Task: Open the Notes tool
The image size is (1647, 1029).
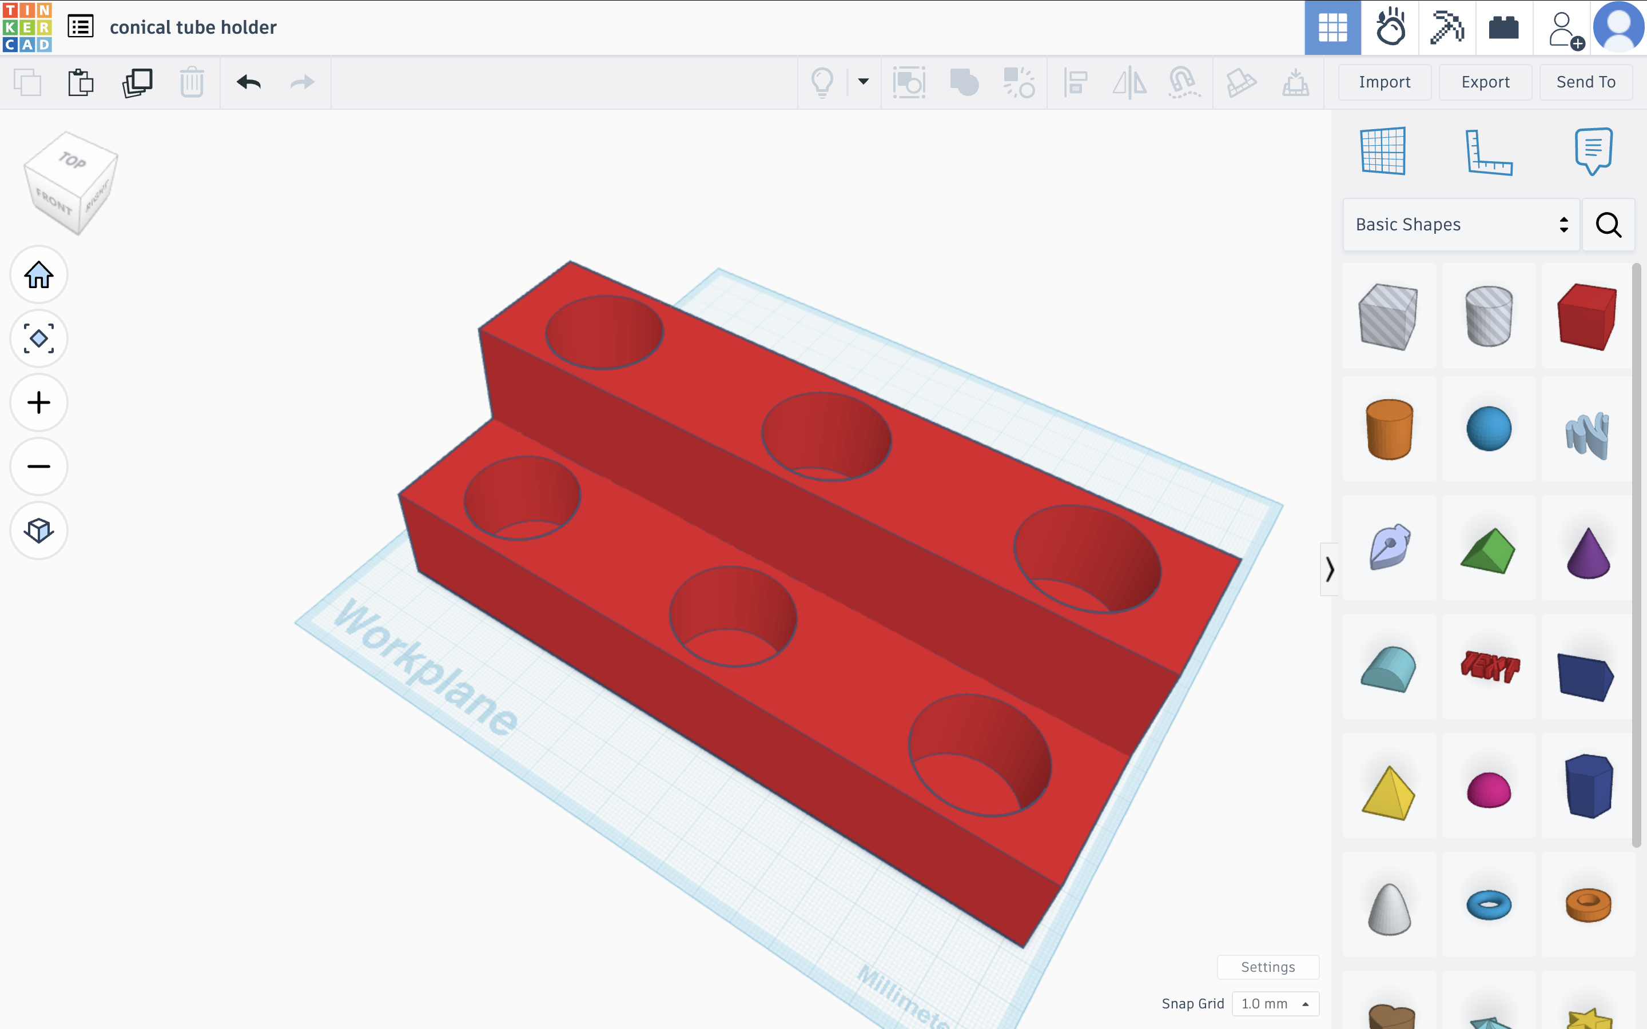Action: pyautogui.click(x=1593, y=151)
